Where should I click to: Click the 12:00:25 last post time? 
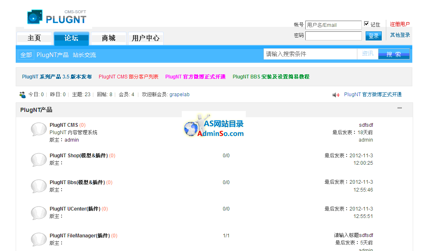coord(363,163)
